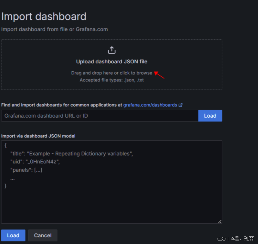This screenshot has height=244, width=258.
Task: Click inside the dashboard JSON model textarea
Action: [x=112, y=182]
